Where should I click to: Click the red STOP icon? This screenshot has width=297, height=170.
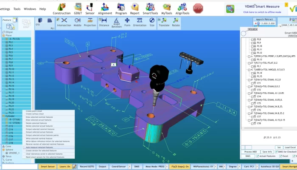(x=198, y=8)
